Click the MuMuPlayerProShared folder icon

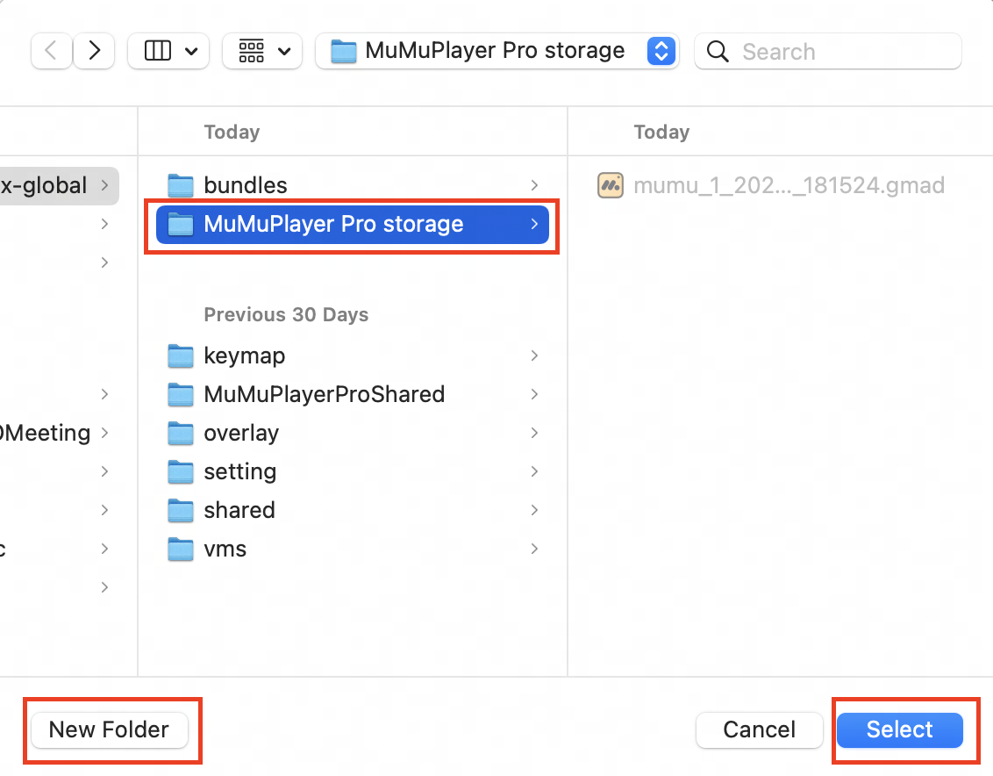181,394
